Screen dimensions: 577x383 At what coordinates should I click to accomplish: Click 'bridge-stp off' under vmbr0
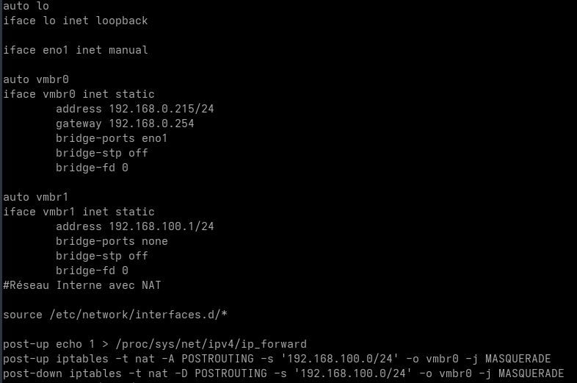click(101, 153)
